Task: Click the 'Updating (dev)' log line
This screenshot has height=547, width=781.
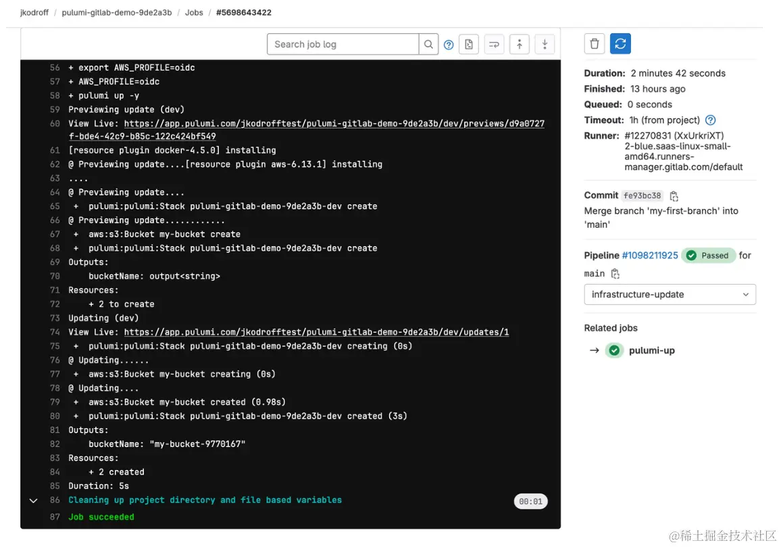Action: pyautogui.click(x=103, y=318)
